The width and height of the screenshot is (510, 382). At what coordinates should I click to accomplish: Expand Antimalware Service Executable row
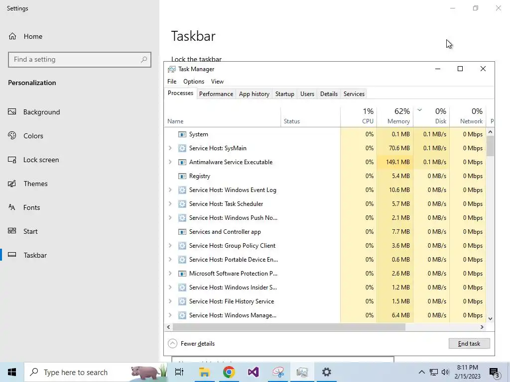pos(170,162)
